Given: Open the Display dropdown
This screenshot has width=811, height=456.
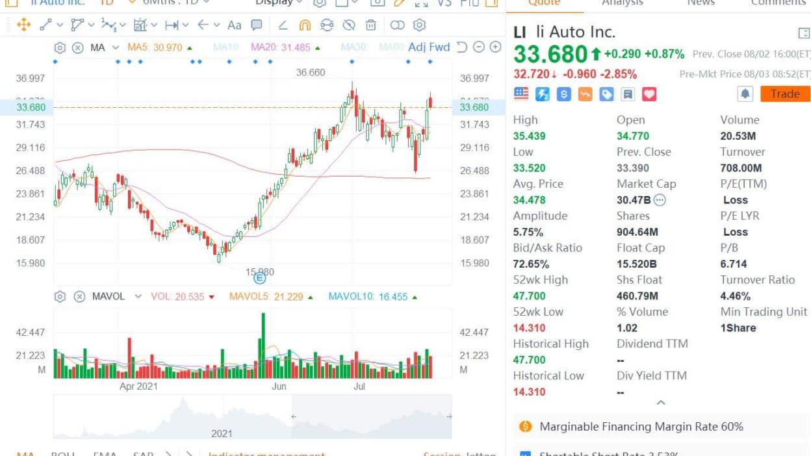Looking at the screenshot, I should coord(278,3).
